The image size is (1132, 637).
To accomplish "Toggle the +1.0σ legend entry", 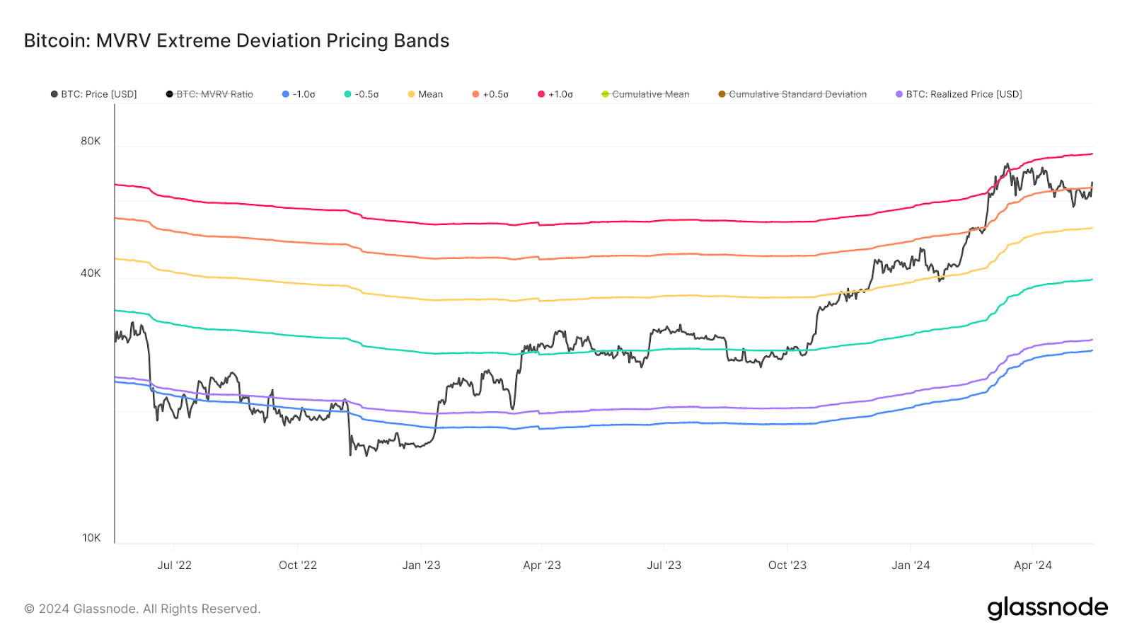I will [x=555, y=94].
